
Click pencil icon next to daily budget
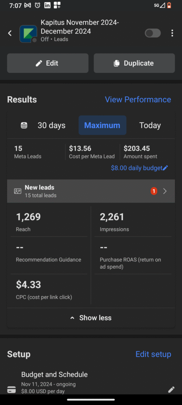[165, 168]
